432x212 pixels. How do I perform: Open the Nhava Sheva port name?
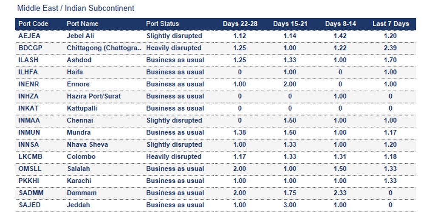tap(87, 145)
